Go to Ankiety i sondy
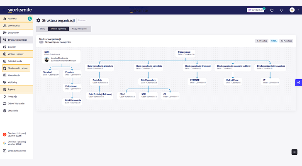The height and width of the screenshot is (166, 302). [x=16, y=61]
